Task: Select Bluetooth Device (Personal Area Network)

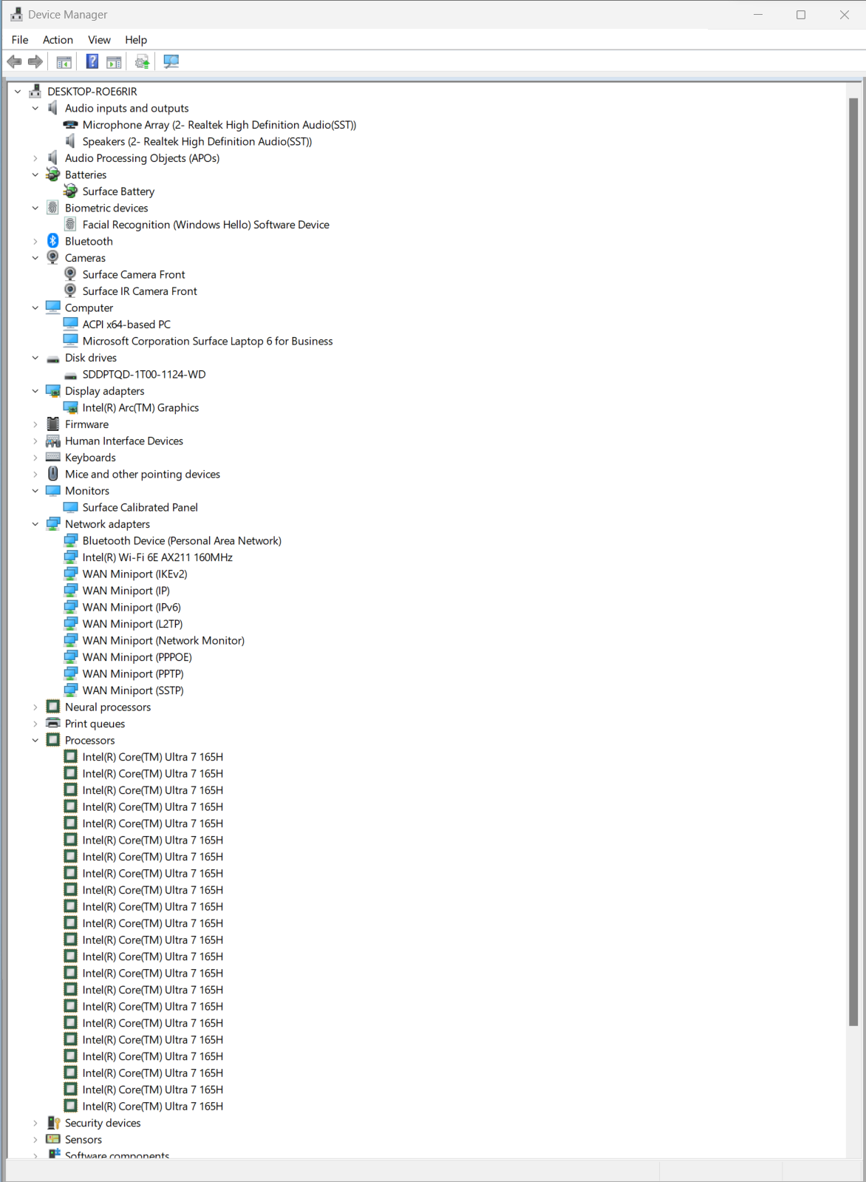Action: [182, 541]
